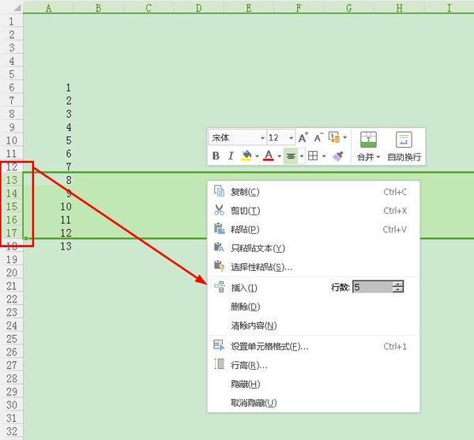Select column H header
Viewport: 474px width, 440px height.
point(399,8)
